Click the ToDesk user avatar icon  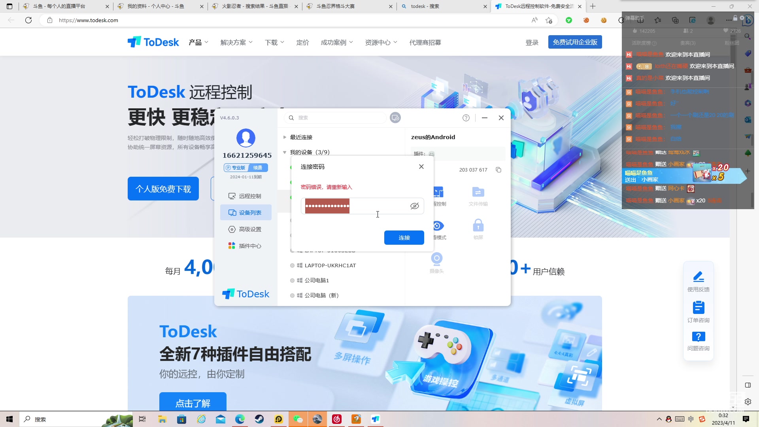246,138
